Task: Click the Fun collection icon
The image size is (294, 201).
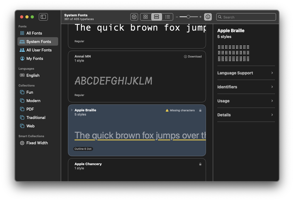Action: 22,92
